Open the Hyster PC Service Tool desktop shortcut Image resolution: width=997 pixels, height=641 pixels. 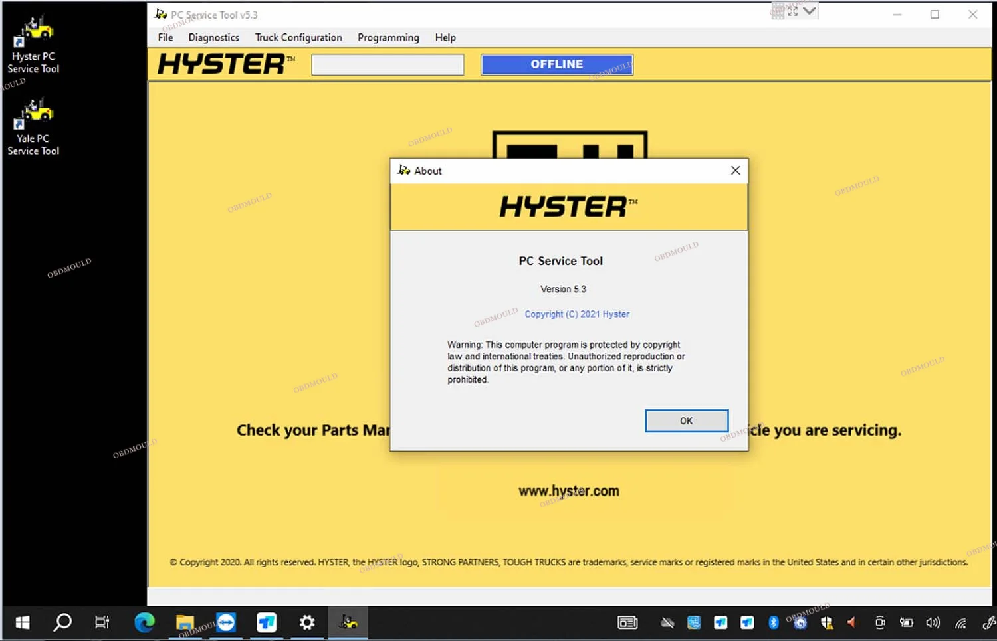(x=33, y=45)
